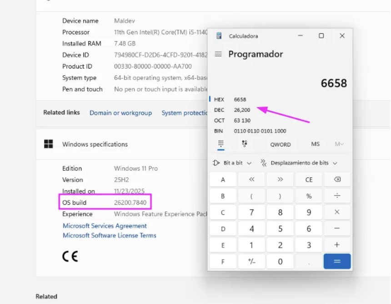Open Microsoft Services Agreement link
The height and width of the screenshot is (304, 391).
click(x=105, y=226)
